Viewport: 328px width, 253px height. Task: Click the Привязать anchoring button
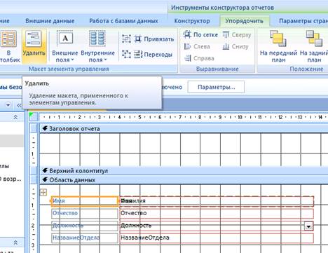tap(154, 39)
